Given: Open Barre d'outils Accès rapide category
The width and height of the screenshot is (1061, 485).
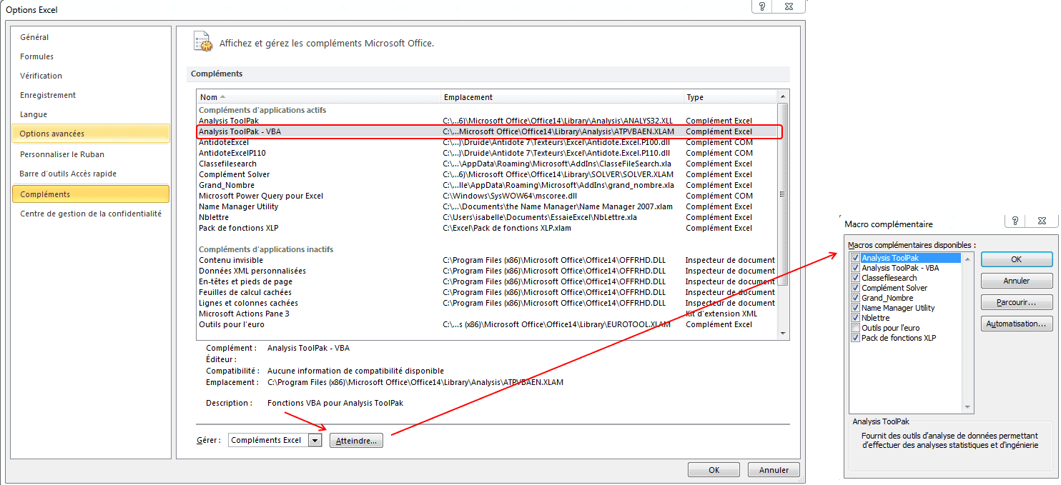Looking at the screenshot, I should [91, 174].
